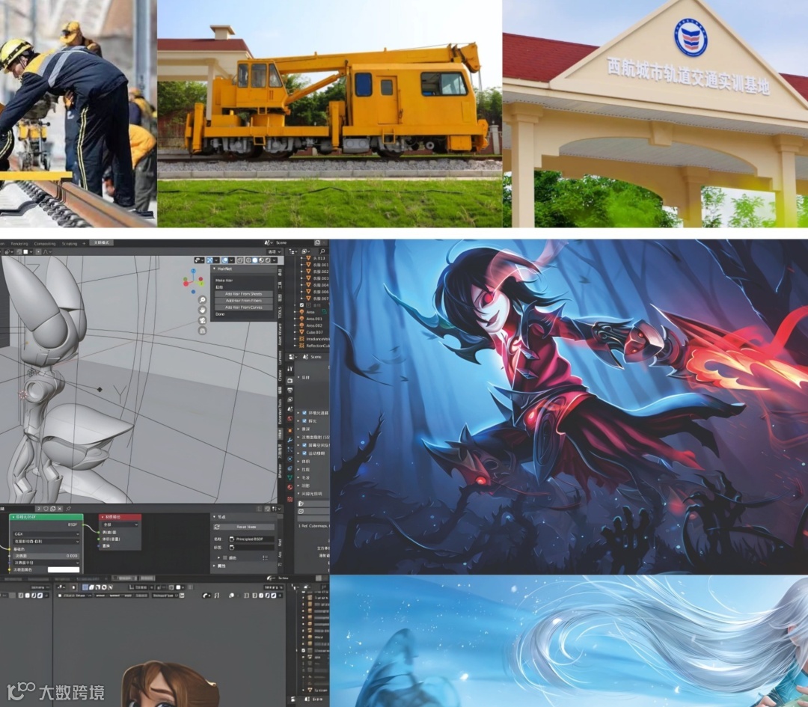The image size is (808, 707).
Task: Edit the Principled BSDF node name field
Action: (251, 539)
